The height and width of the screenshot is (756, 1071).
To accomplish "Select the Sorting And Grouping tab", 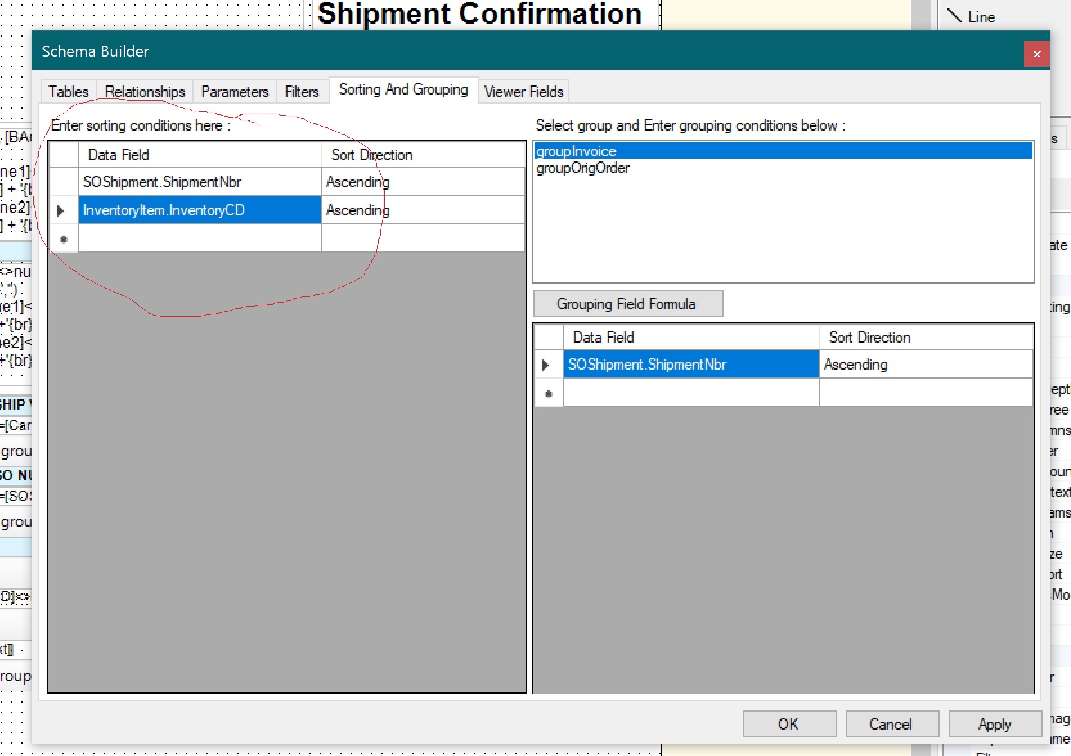I will click(x=403, y=90).
